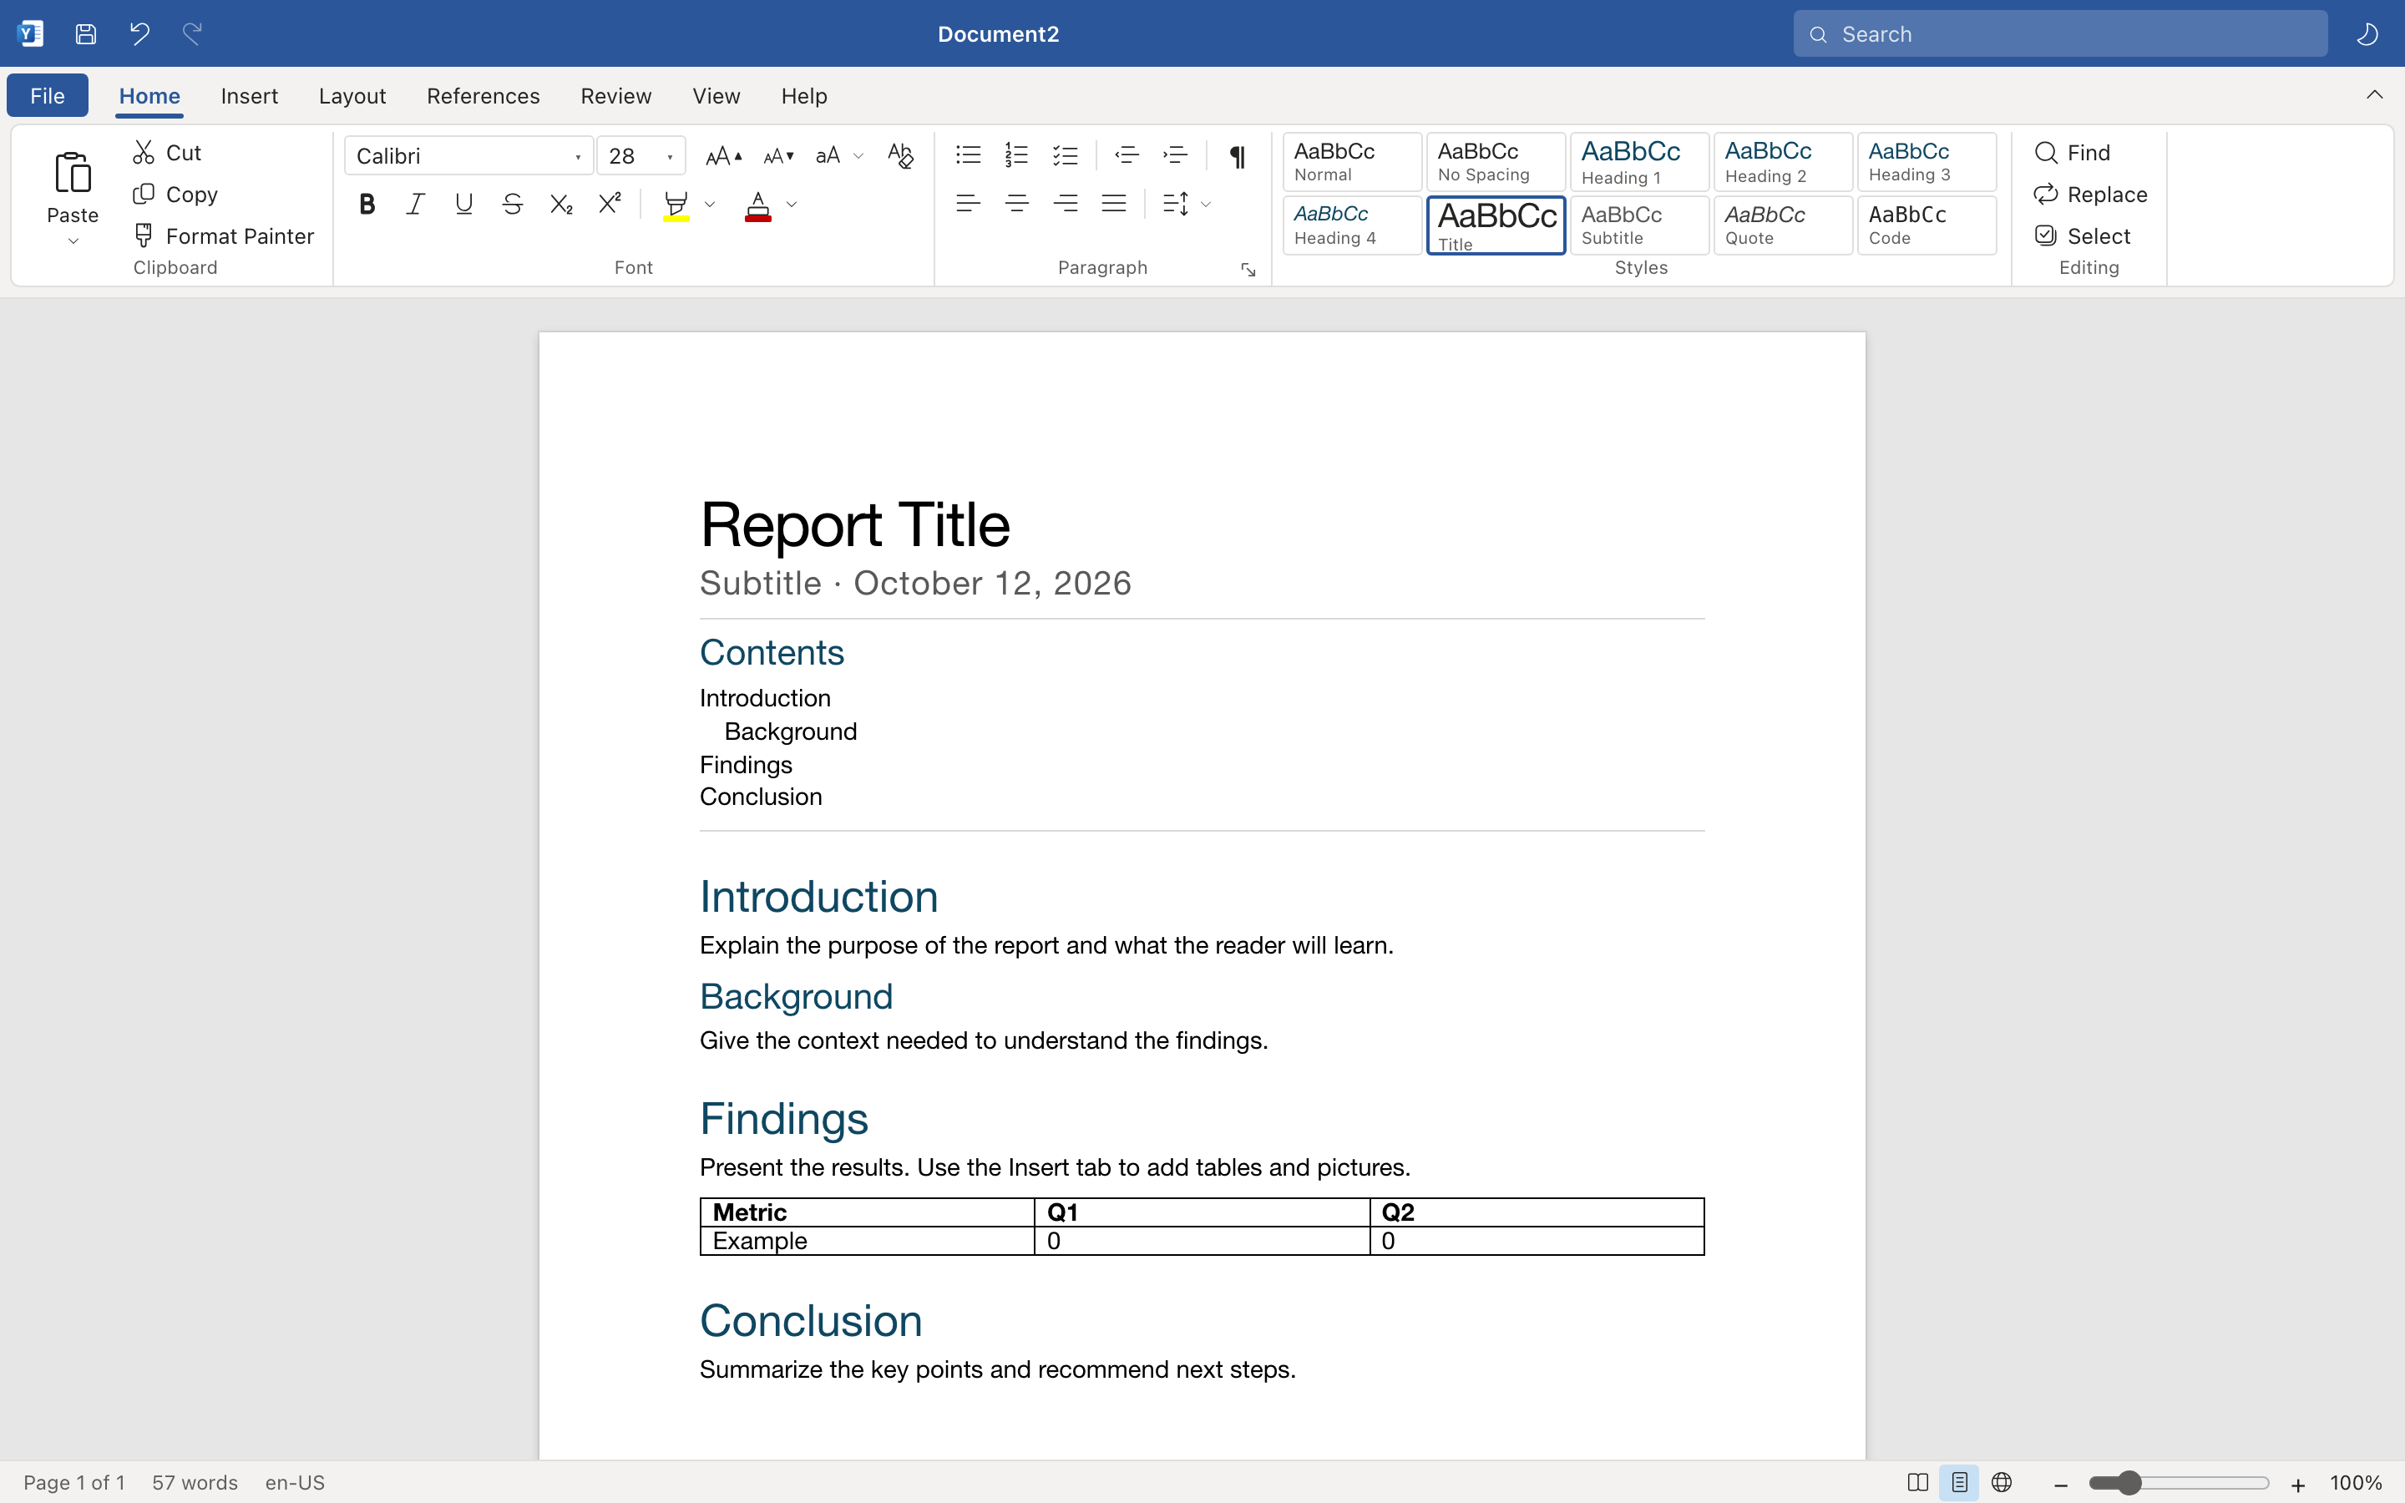The width and height of the screenshot is (2405, 1503).
Task: Click the Find button
Action: coord(2072,152)
